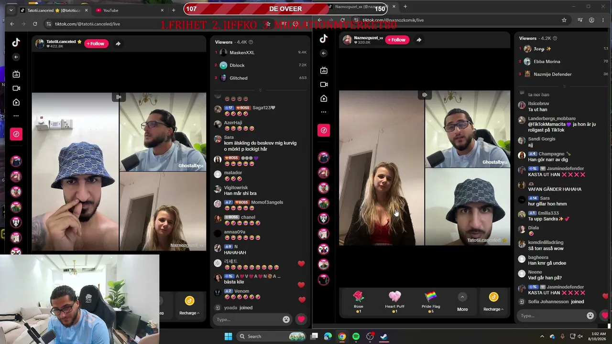Viewport: 612px width, 344px height.
Task: Toggle audio indicator on left live video
Action: point(119,97)
